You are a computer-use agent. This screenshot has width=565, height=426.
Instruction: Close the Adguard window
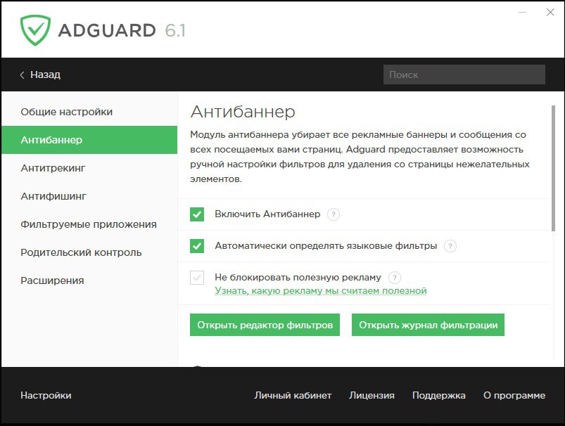click(x=550, y=13)
